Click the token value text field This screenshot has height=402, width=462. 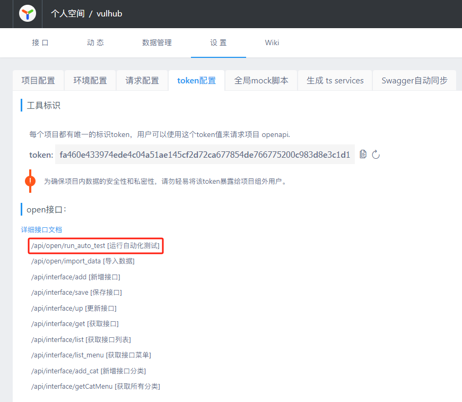[x=205, y=155]
